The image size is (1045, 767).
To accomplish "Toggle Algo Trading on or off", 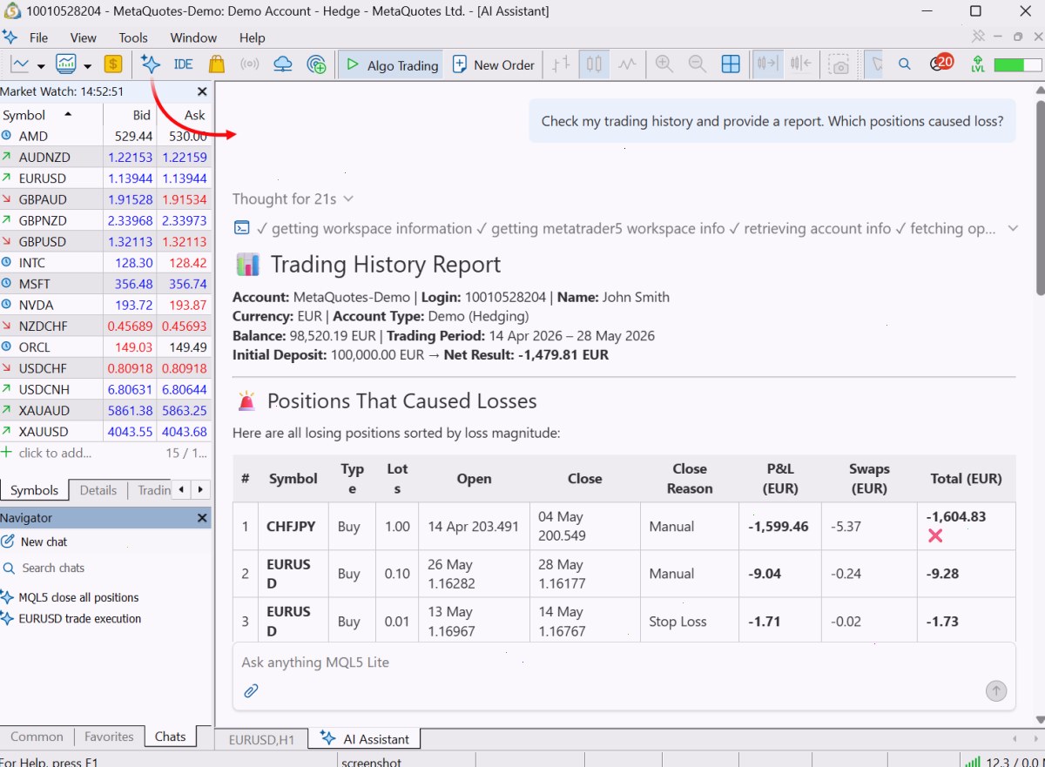I will 392,64.
